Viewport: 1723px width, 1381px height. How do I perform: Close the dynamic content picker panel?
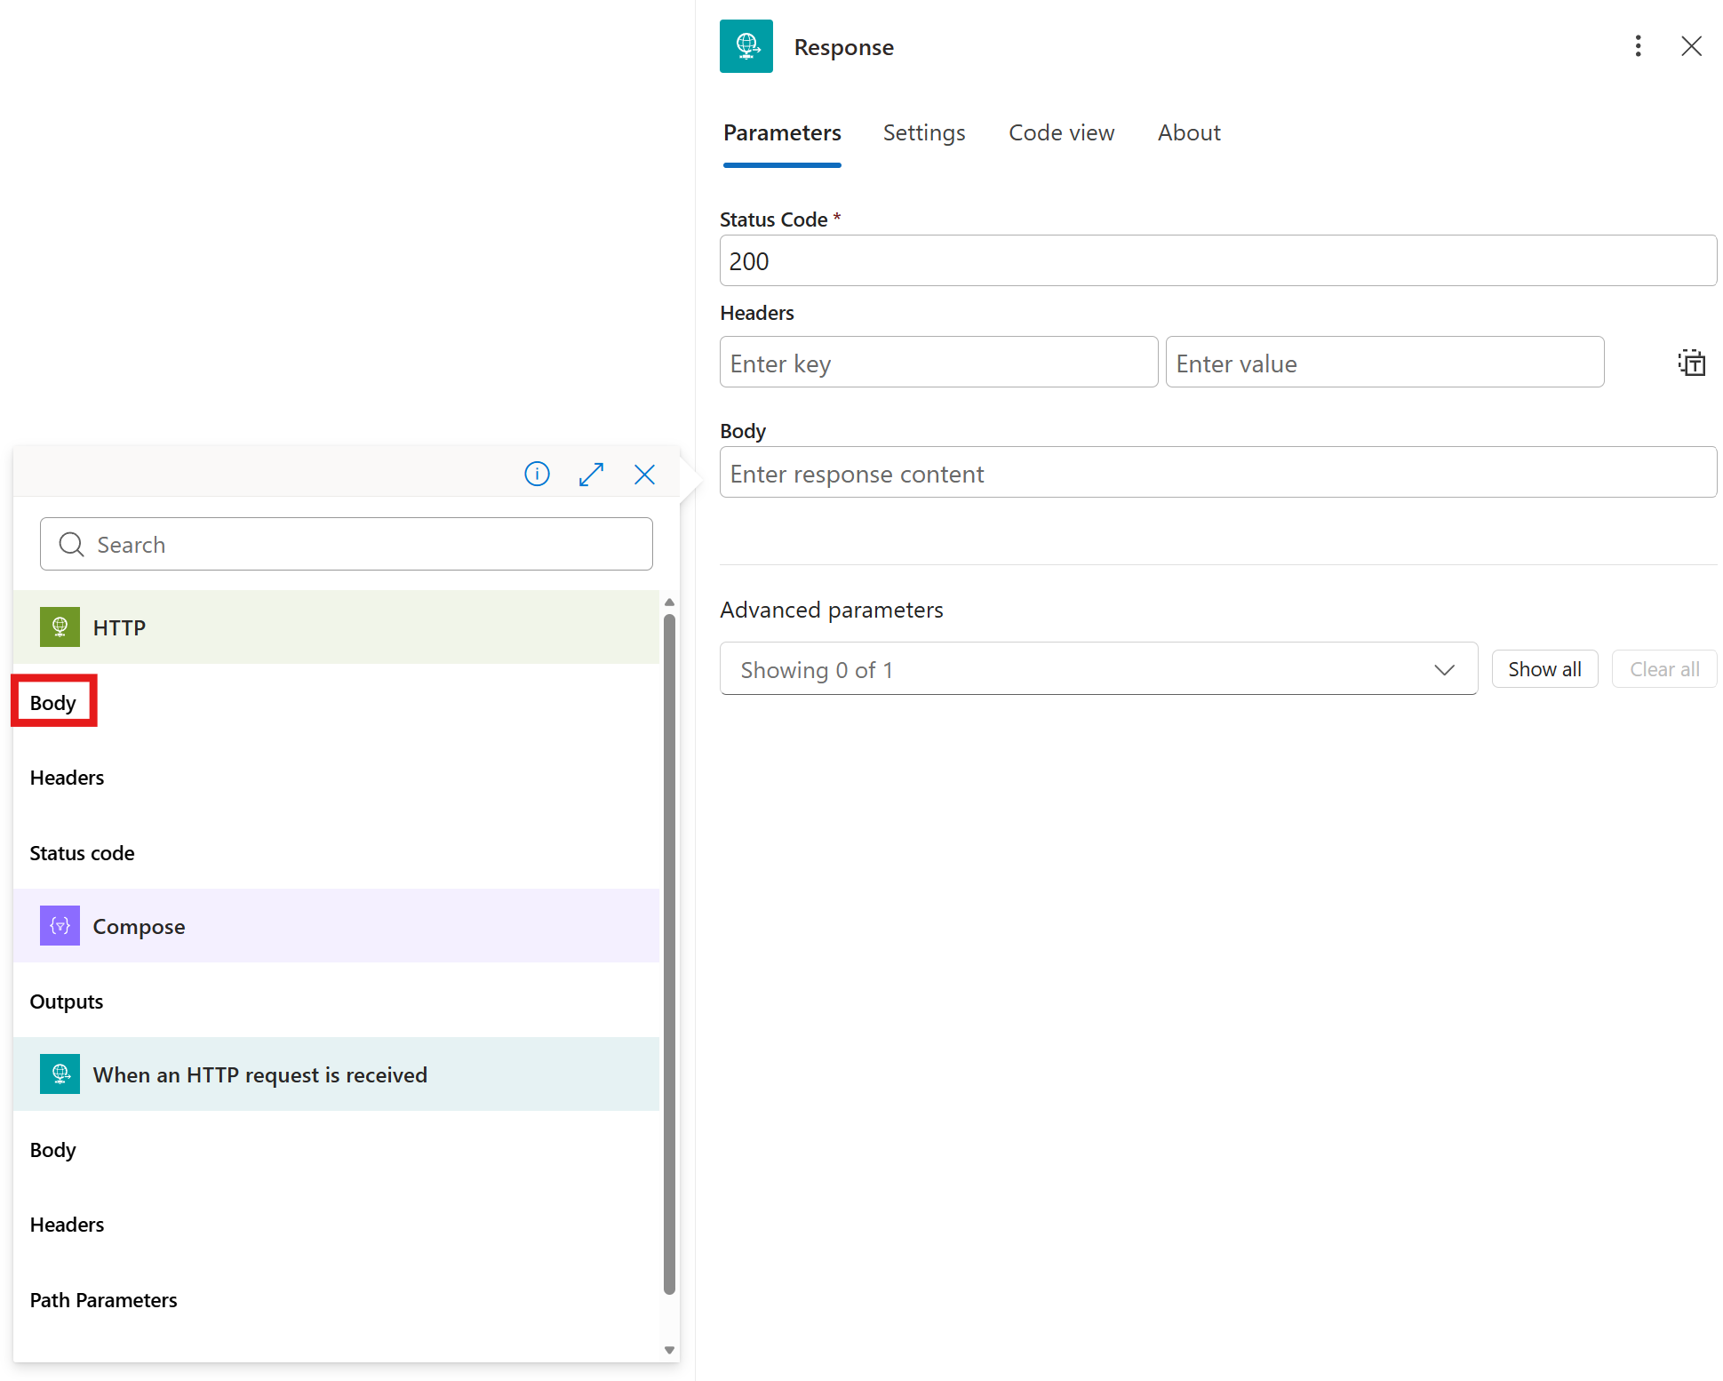click(644, 474)
